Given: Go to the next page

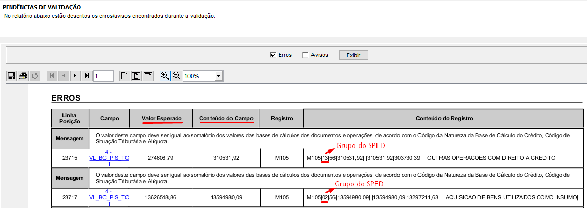Looking at the screenshot, I should [x=75, y=76].
